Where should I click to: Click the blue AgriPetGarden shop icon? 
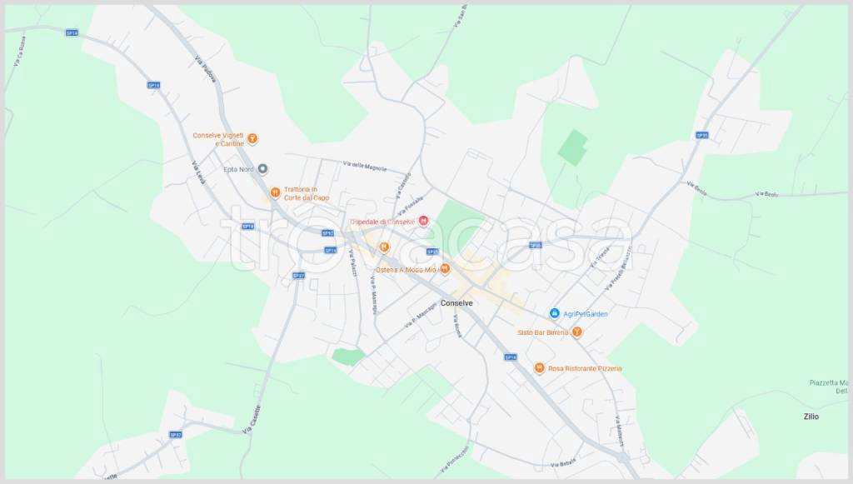pyautogui.click(x=554, y=313)
